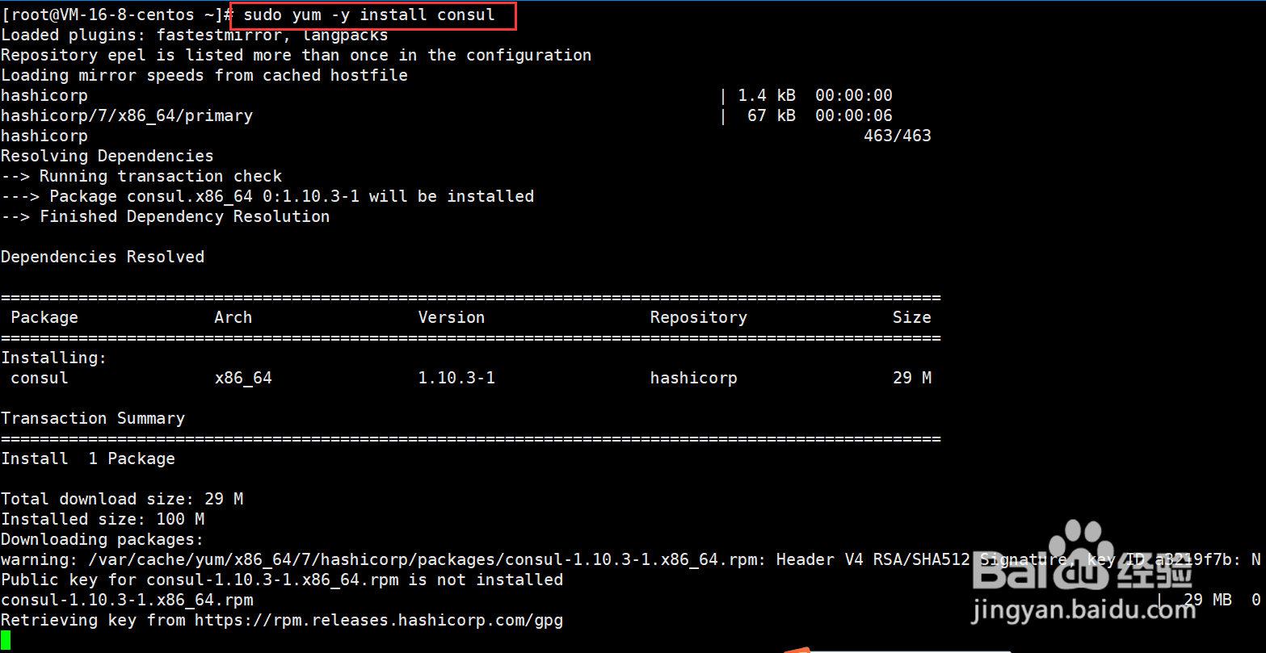Click the 'Repository epel is listed more than once' line

297,56
